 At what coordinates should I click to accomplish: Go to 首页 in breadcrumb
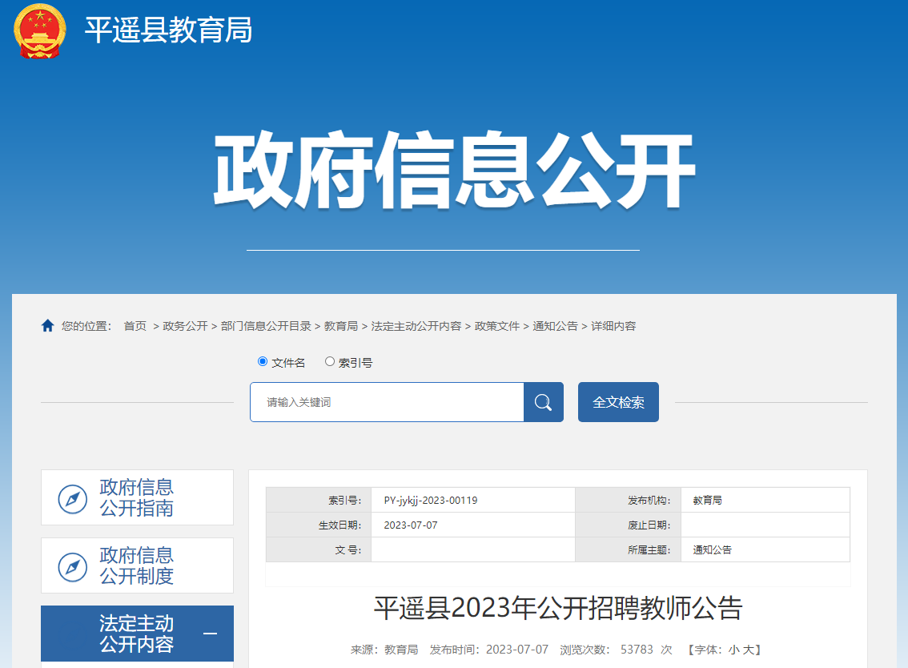[135, 326]
